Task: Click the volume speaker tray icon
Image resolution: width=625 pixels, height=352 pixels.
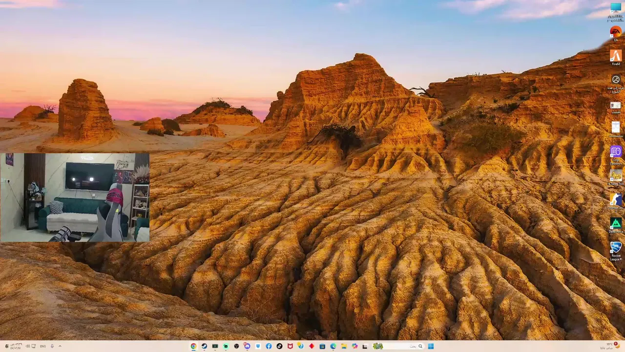Action: point(27,346)
